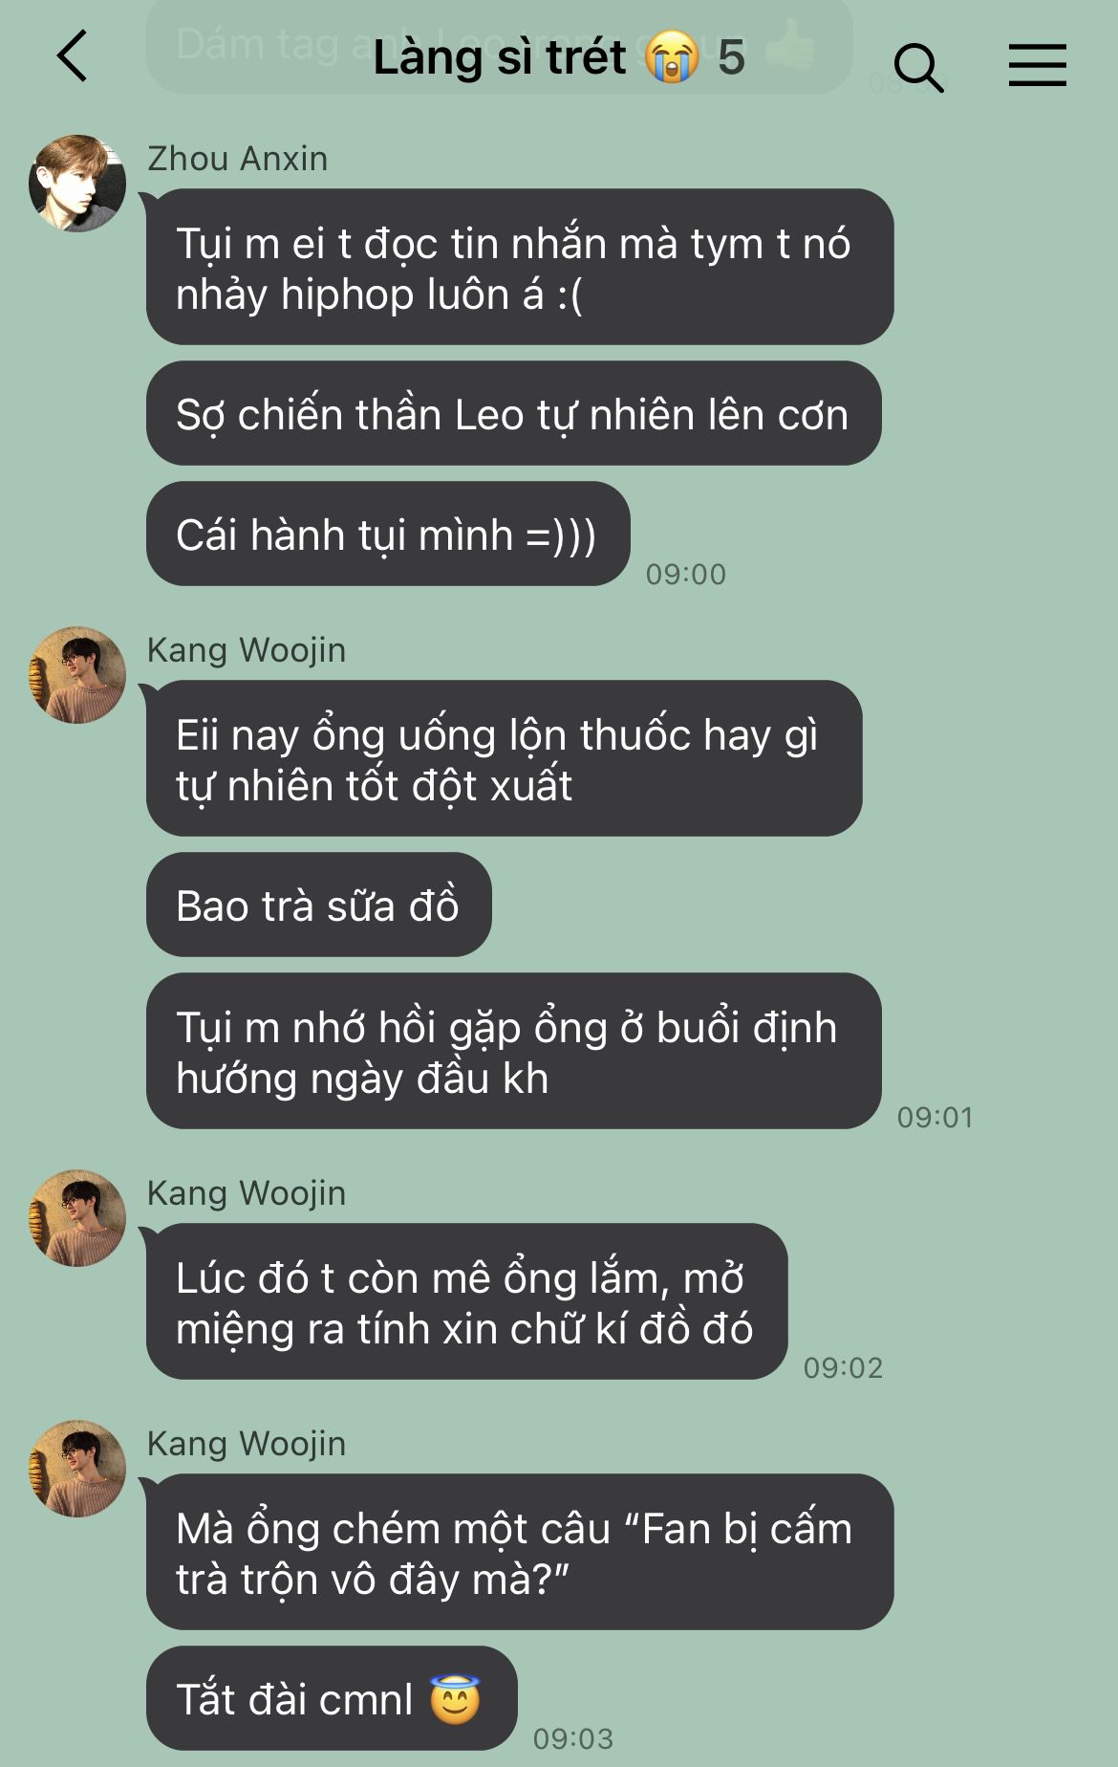Tap the crying emoji in chat title
This screenshot has width=1118, height=1767.
672,57
